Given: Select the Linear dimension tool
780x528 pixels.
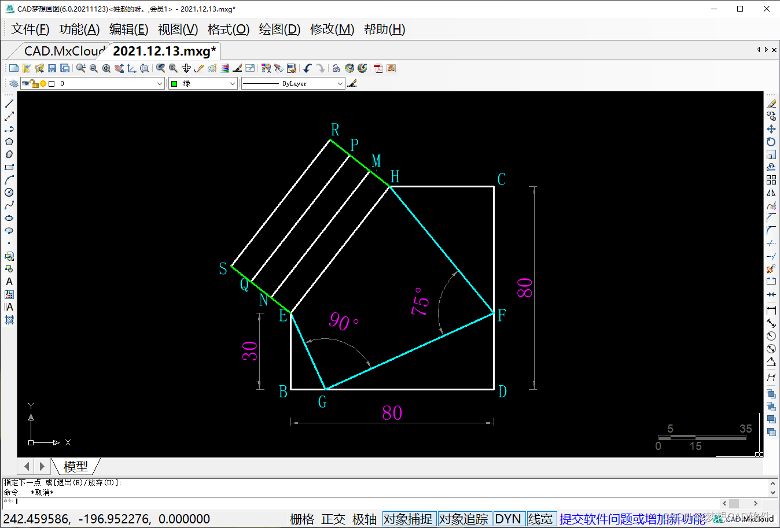Looking at the screenshot, I should click(x=771, y=311).
